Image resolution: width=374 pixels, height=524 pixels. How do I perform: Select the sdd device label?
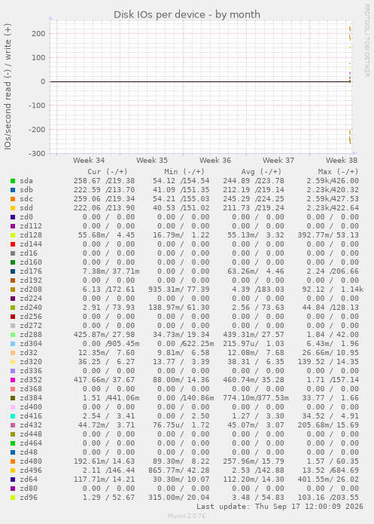click(26, 208)
